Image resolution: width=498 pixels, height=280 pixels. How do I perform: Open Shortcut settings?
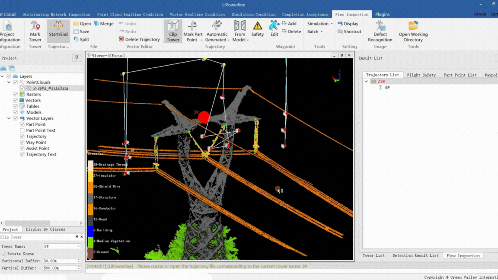[x=349, y=32]
